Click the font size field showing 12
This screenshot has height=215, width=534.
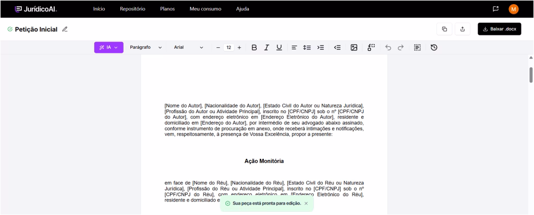(229, 47)
